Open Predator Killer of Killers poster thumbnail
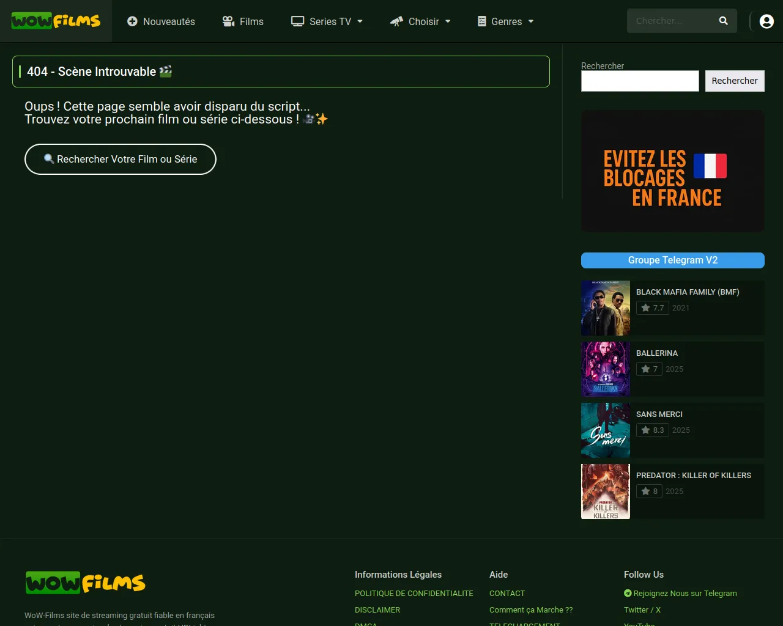Image resolution: width=783 pixels, height=626 pixels. pyautogui.click(x=606, y=492)
